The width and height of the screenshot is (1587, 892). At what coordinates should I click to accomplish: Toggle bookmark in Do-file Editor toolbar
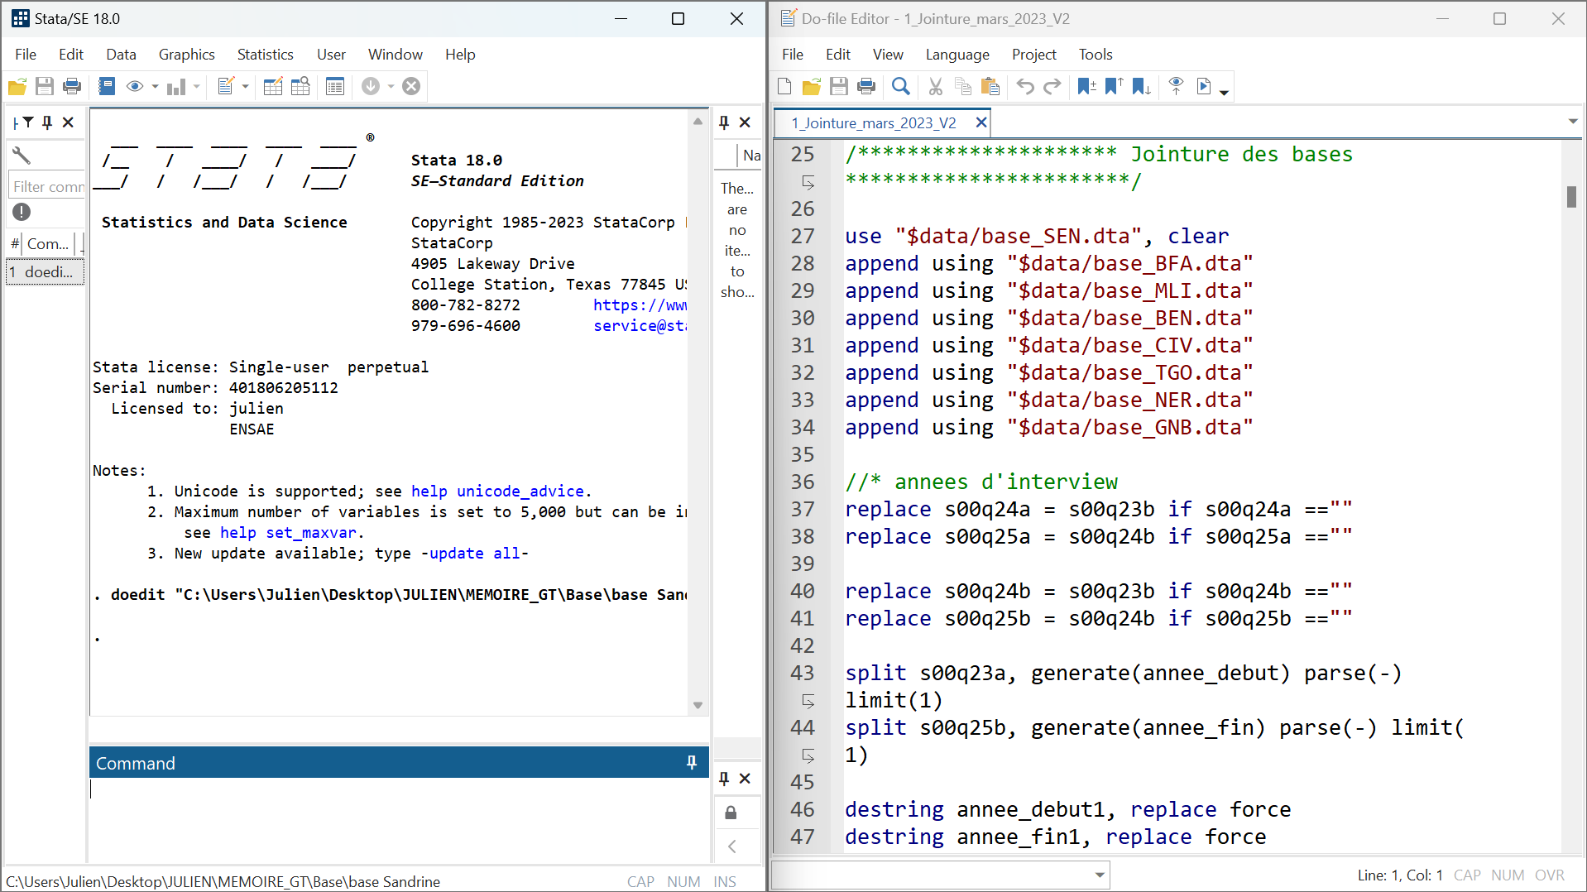1086,86
